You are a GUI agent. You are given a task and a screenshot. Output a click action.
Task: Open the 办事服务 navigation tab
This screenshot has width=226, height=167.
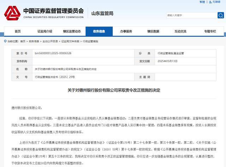[126, 31]
